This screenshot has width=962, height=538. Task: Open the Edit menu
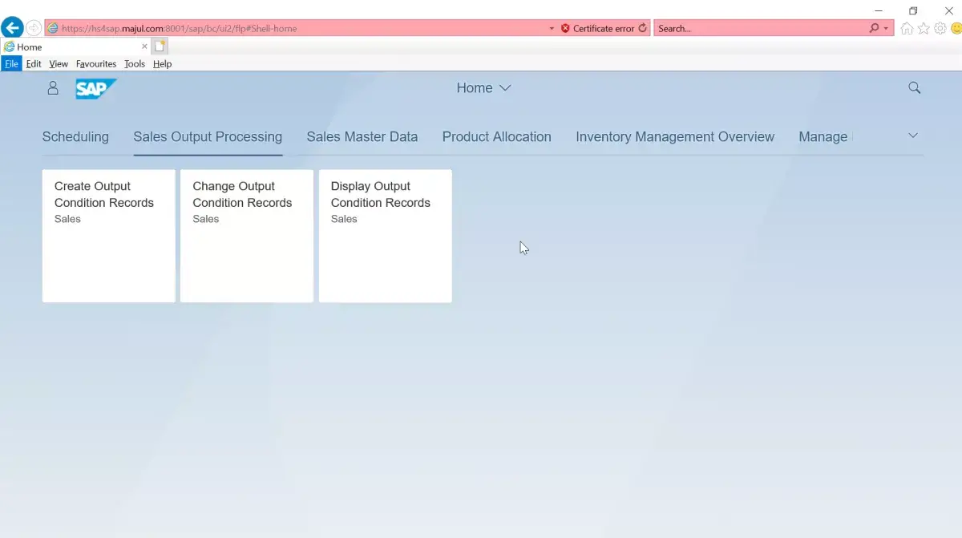[x=34, y=63]
